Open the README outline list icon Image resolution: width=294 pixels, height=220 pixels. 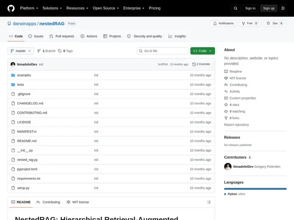click(209, 202)
